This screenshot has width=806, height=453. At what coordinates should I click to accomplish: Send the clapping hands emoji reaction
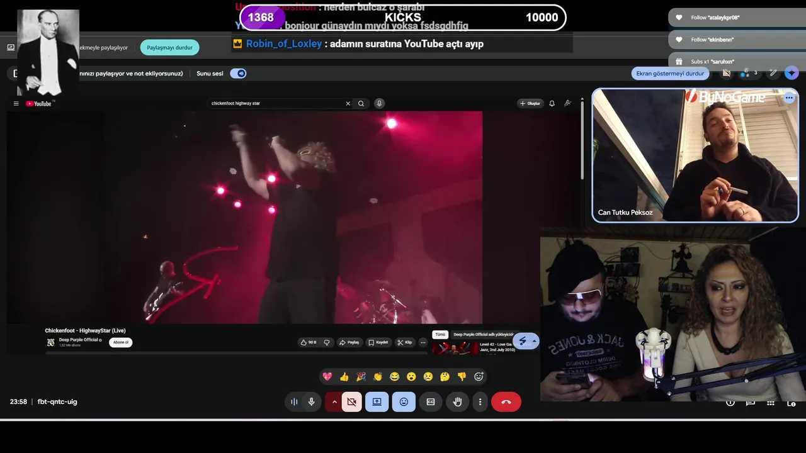tap(378, 377)
